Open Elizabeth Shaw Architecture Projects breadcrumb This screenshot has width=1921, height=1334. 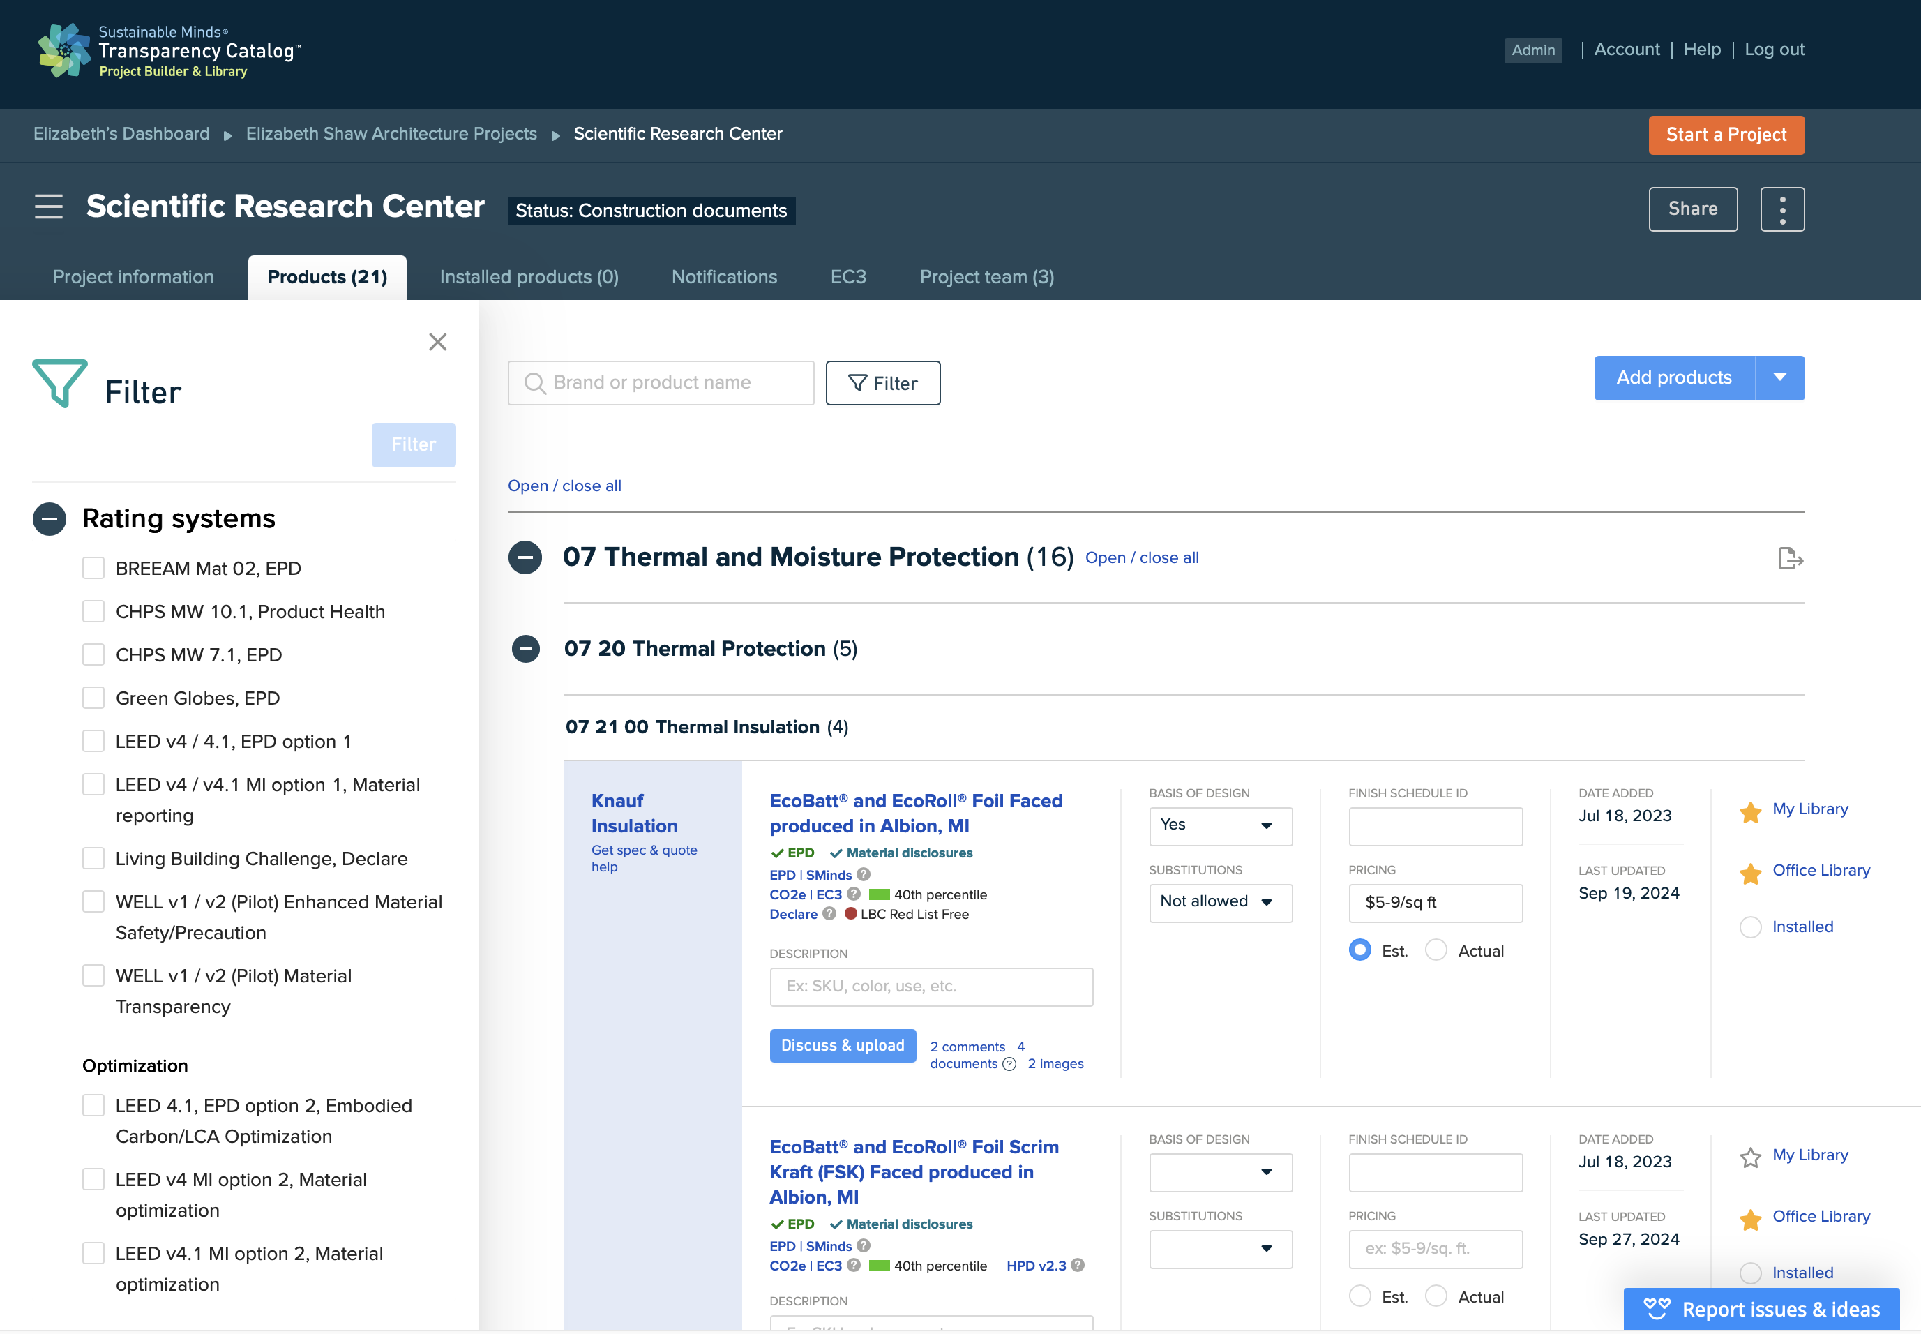pyautogui.click(x=391, y=134)
